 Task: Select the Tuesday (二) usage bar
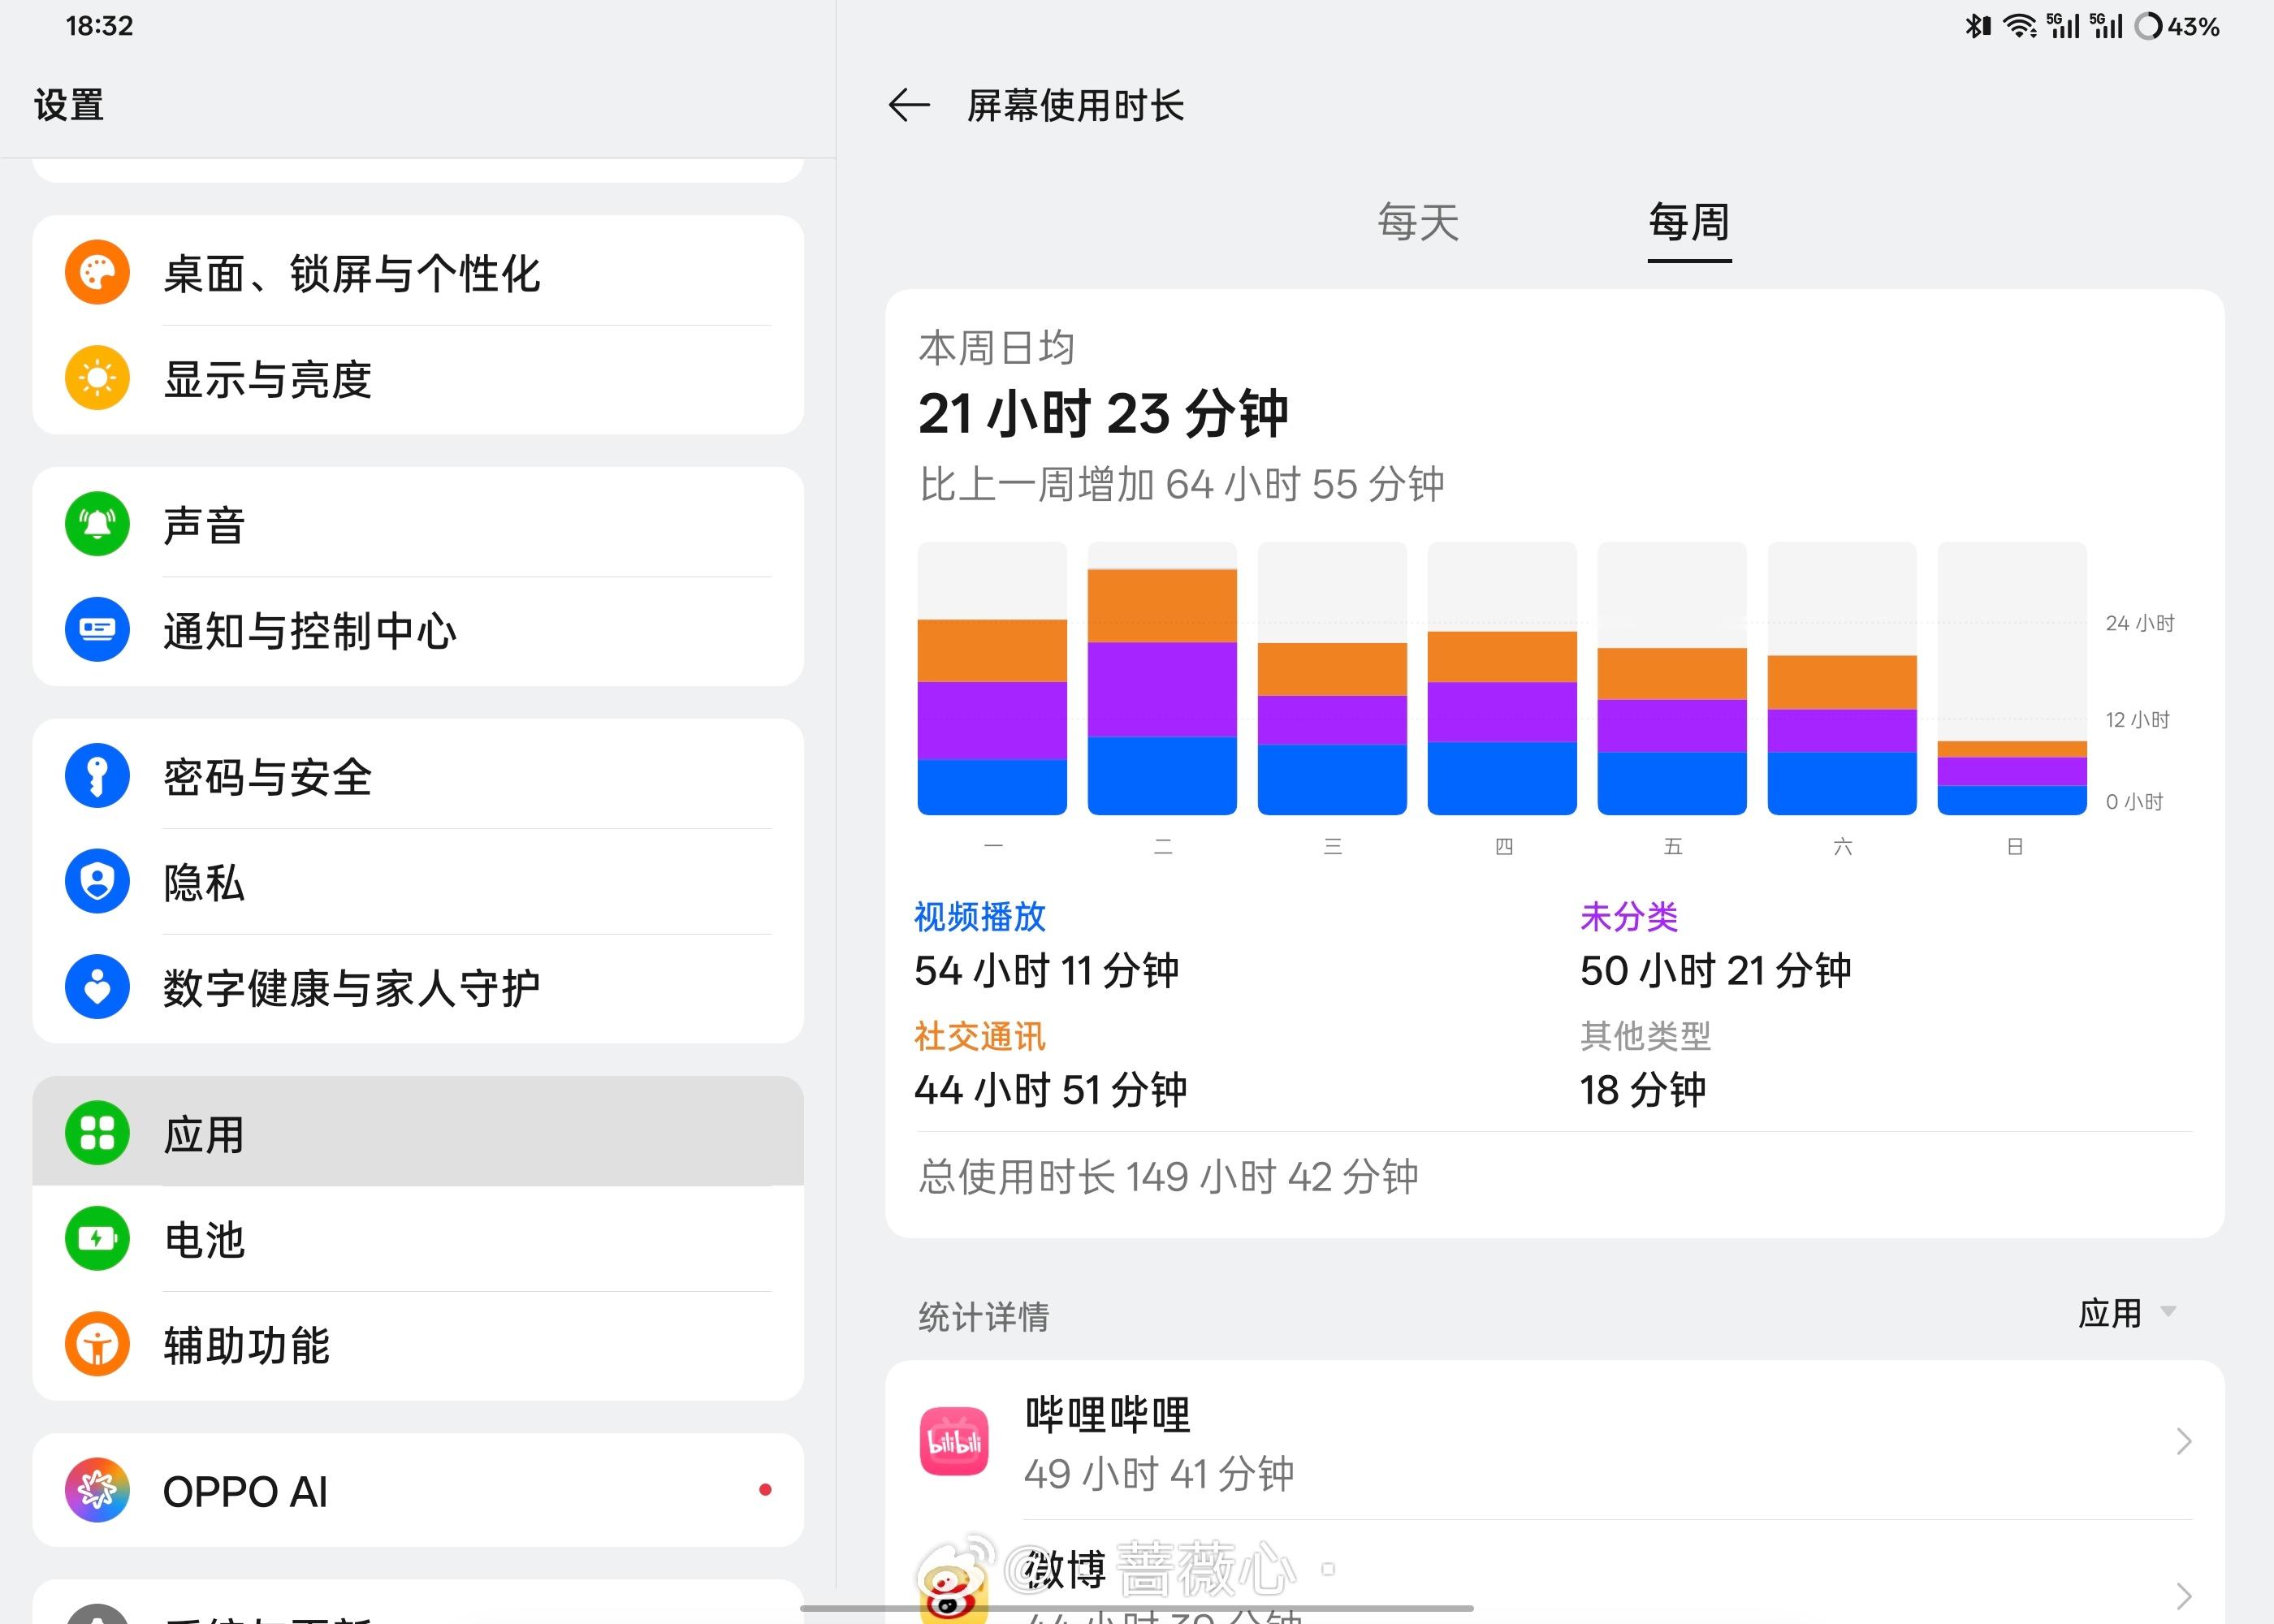coord(1162,692)
